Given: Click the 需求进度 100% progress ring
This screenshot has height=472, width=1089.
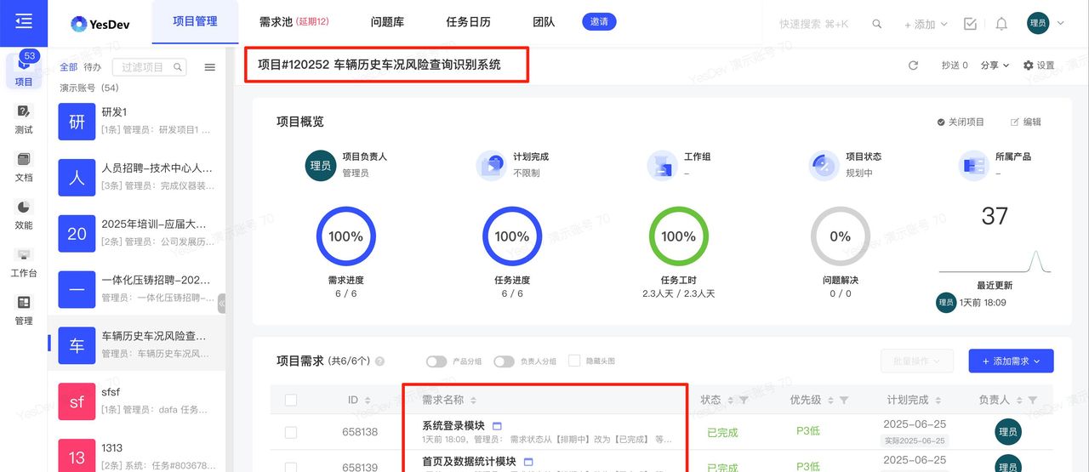Looking at the screenshot, I should pyautogui.click(x=345, y=236).
